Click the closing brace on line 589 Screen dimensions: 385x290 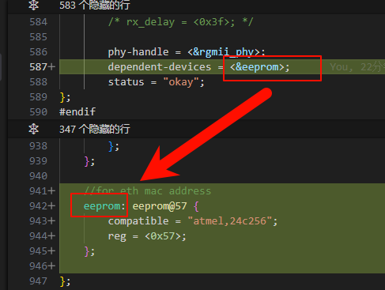(62, 97)
